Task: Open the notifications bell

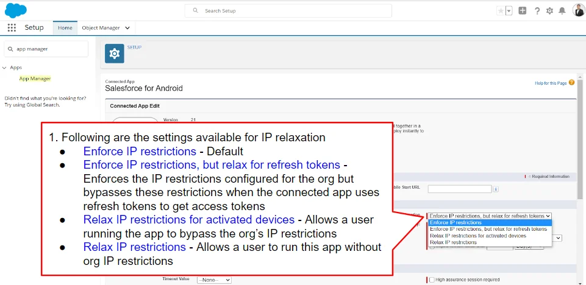Action: pyautogui.click(x=562, y=11)
